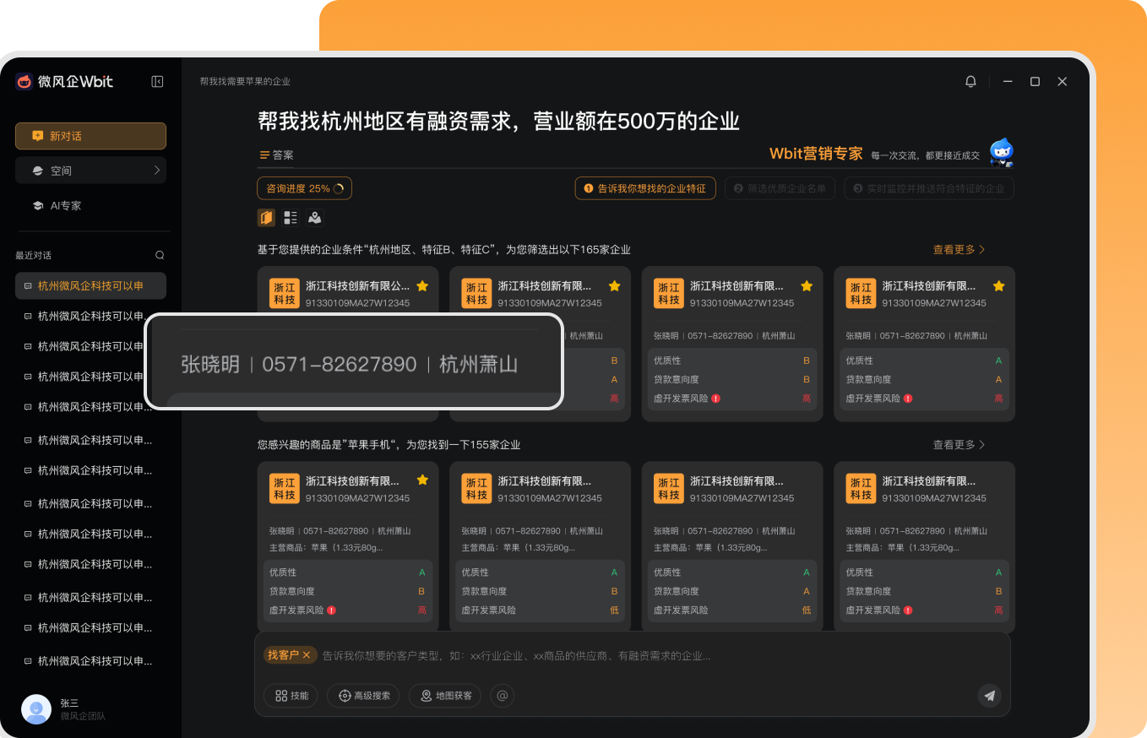1147x738 pixels.
Task: Click the 咨询进度 25% progress indicator
Action: [x=304, y=189]
